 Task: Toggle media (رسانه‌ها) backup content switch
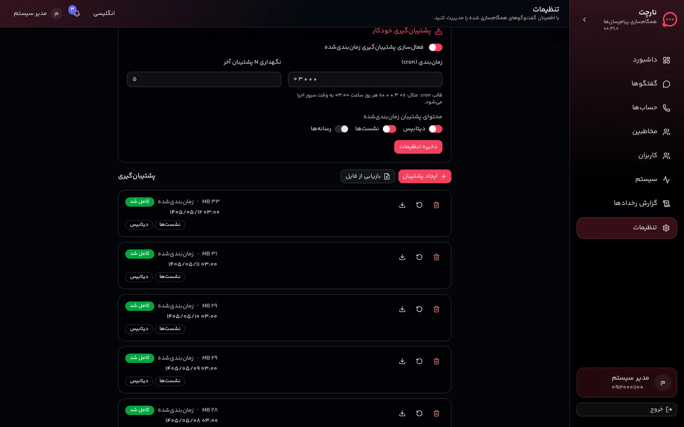click(341, 129)
